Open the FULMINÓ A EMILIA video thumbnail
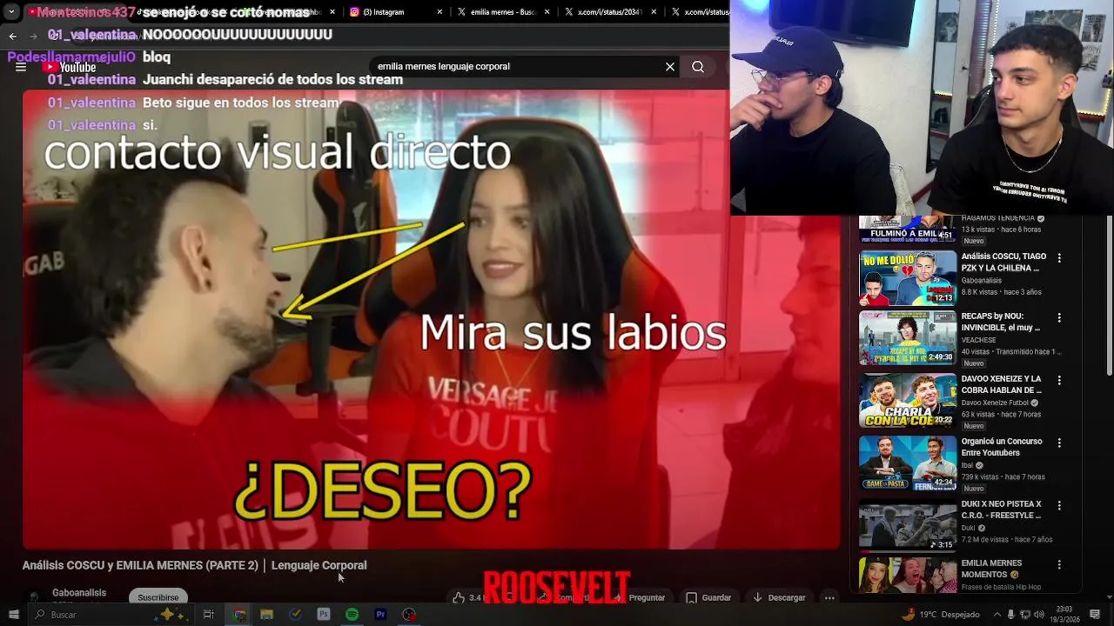This screenshot has width=1114, height=626. (x=908, y=230)
